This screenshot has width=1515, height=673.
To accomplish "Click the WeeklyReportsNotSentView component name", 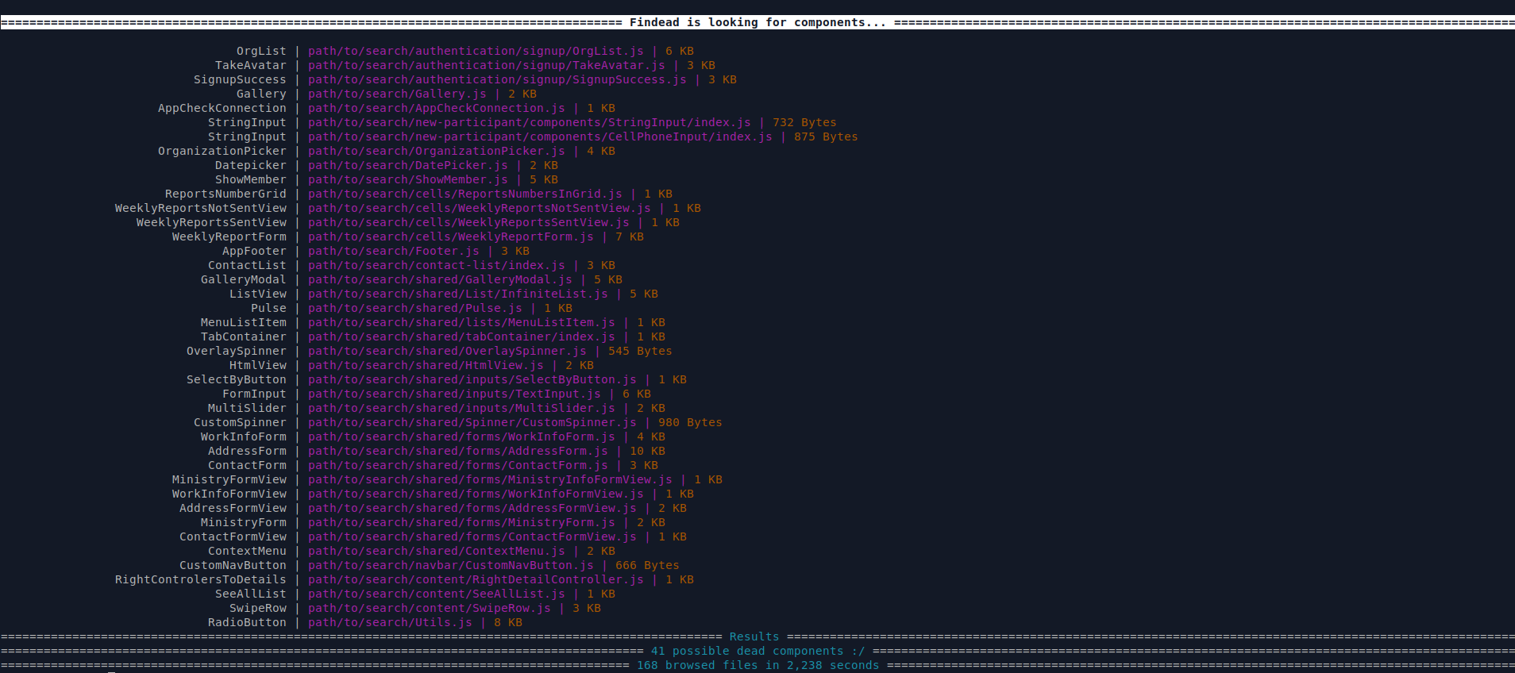I will pyautogui.click(x=200, y=208).
